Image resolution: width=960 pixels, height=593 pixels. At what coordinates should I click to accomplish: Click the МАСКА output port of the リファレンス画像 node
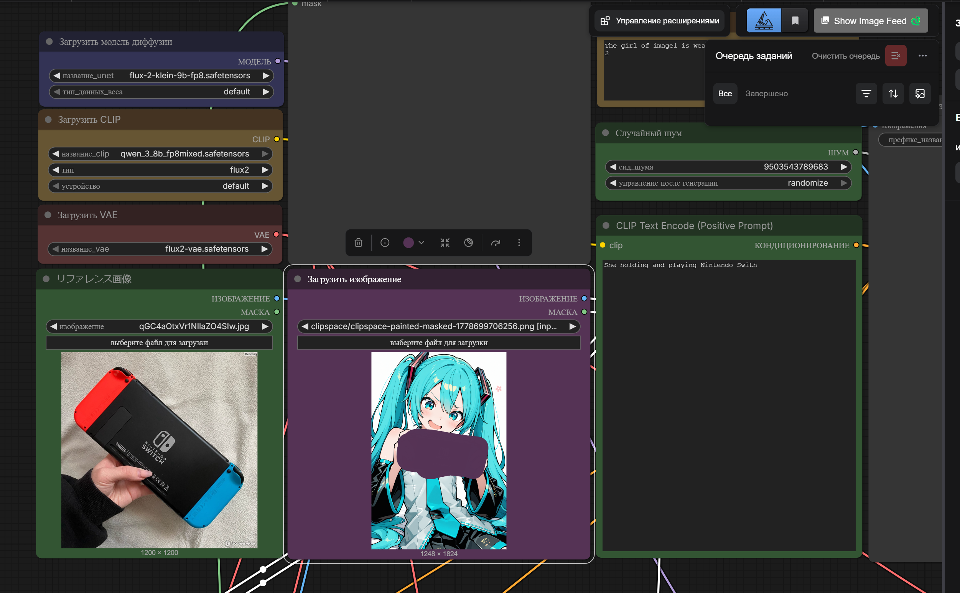[x=277, y=312]
